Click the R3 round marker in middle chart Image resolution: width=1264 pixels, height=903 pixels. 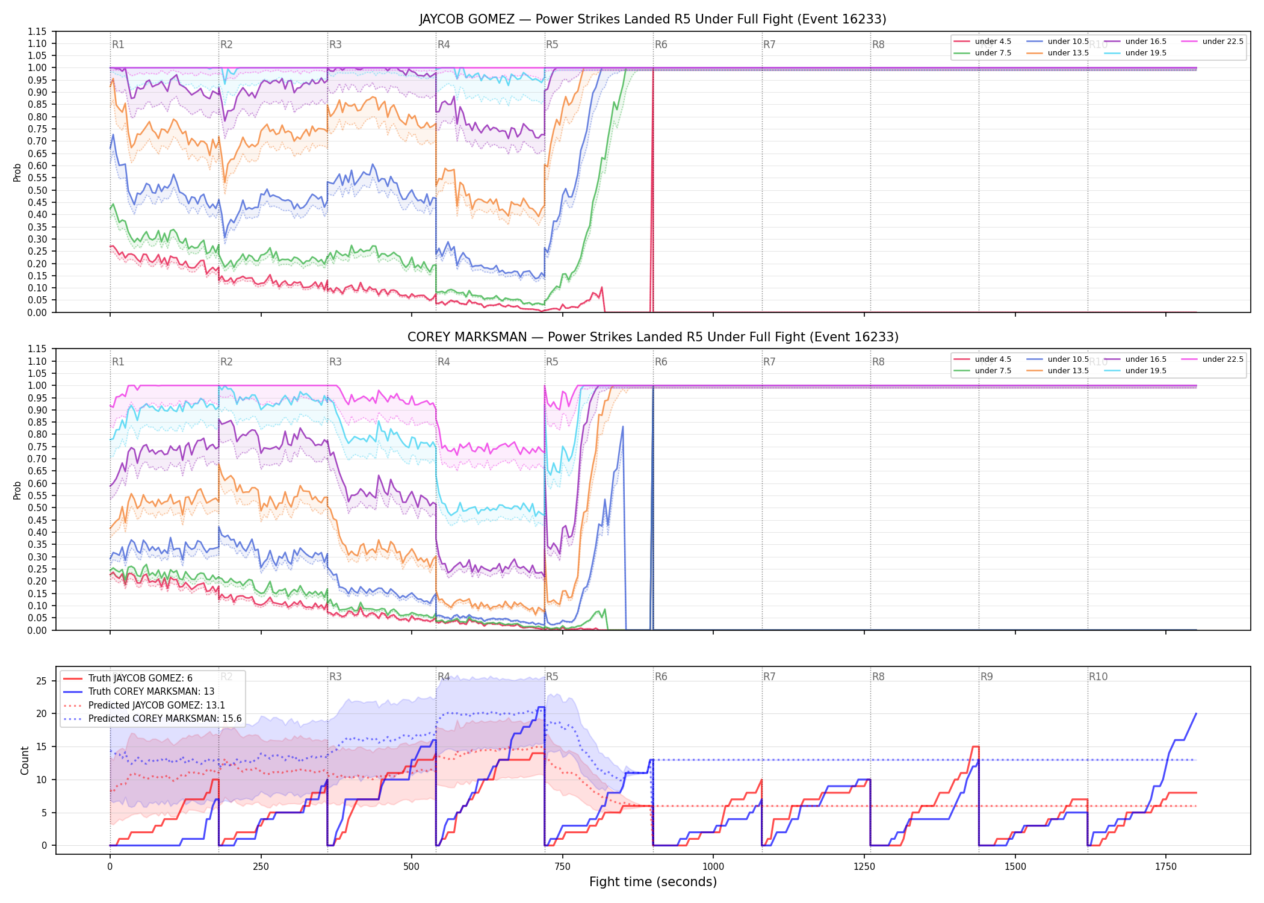[x=335, y=362]
